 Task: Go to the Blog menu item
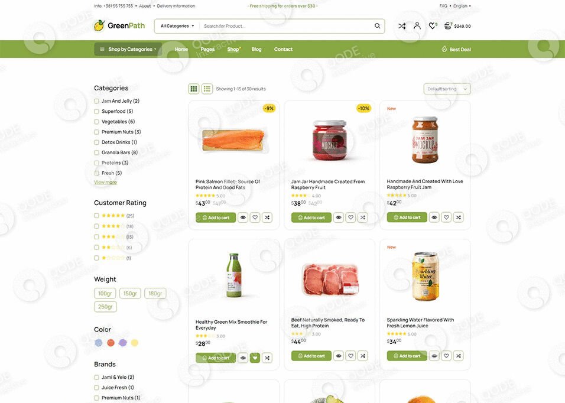tap(256, 49)
